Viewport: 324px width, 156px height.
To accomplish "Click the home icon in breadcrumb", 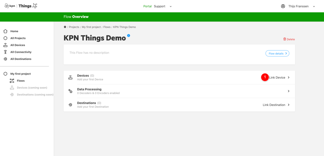I will pyautogui.click(x=65, y=27).
